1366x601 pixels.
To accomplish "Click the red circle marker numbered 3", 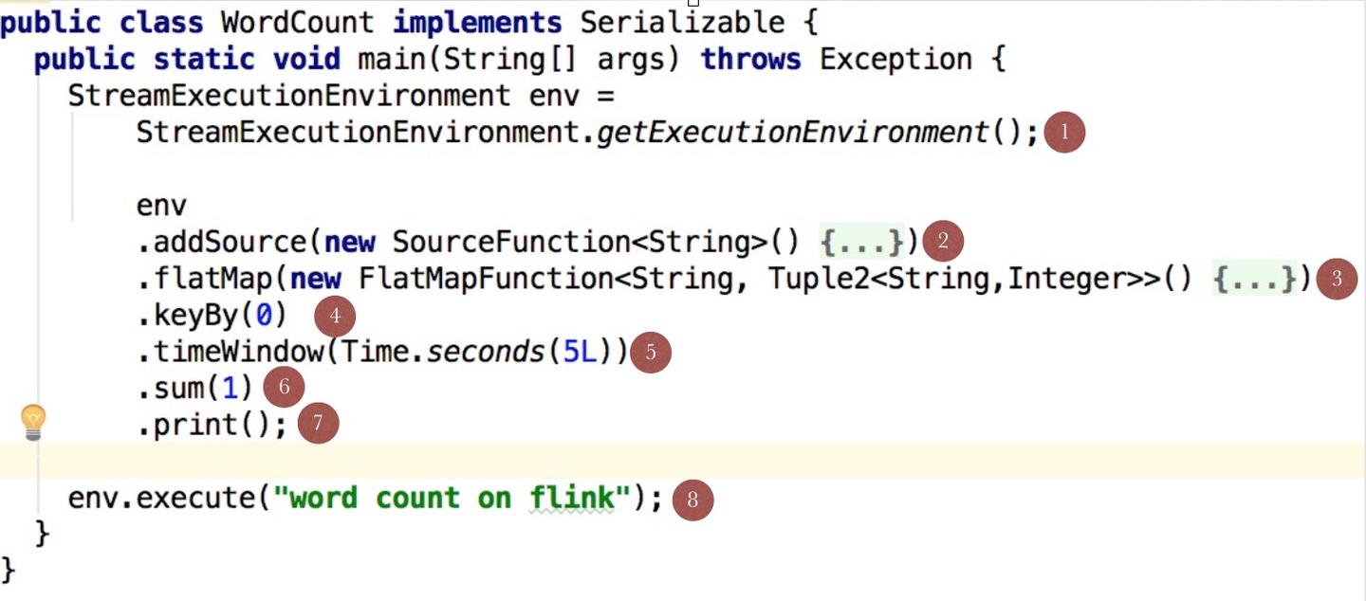I will [1337, 279].
